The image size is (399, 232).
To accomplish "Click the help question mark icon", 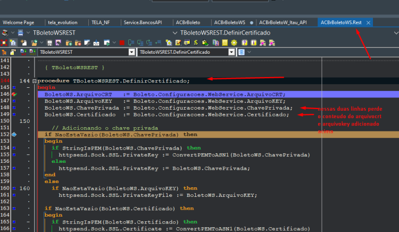I will click(245, 43).
